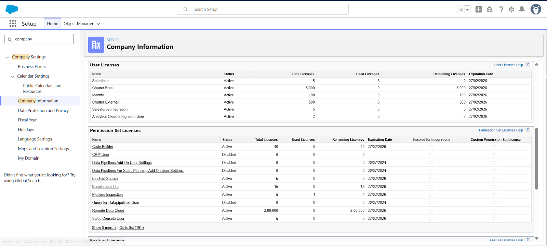Toggle Einstein Search Enabled for Integrations checkbox
This screenshot has height=246, width=547.
click(431, 179)
